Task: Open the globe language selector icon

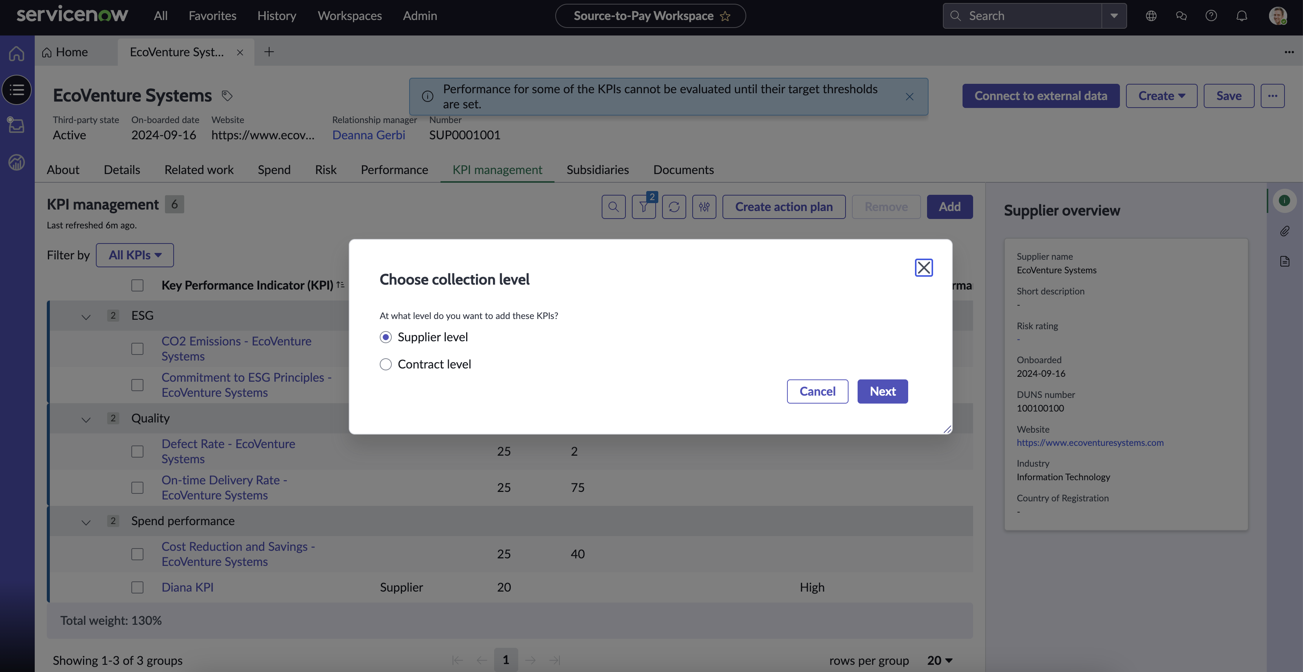Action: 1151,16
